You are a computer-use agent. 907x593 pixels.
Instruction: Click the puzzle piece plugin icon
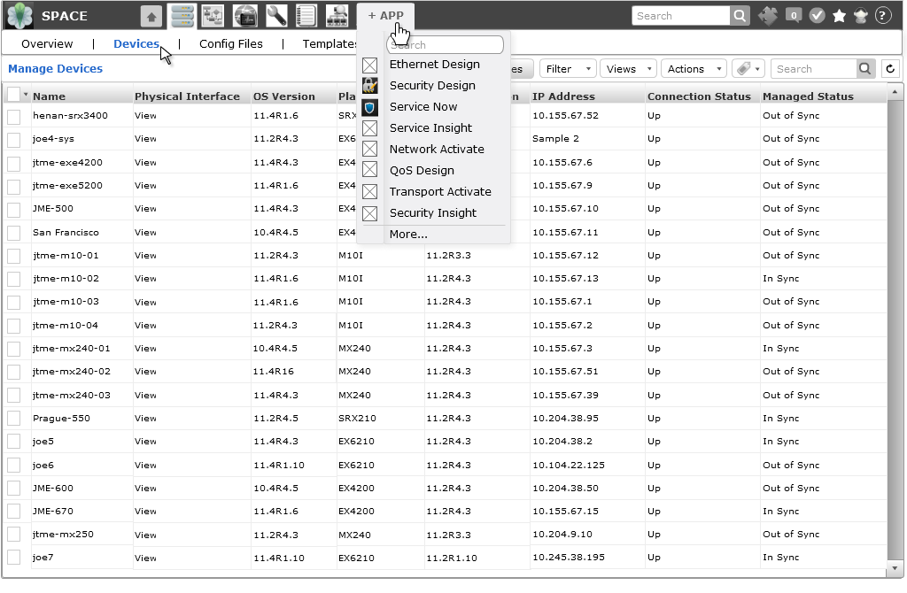(768, 16)
